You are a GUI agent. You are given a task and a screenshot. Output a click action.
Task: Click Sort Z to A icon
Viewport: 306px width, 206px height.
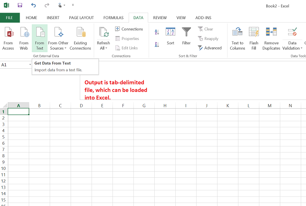point(157,44)
